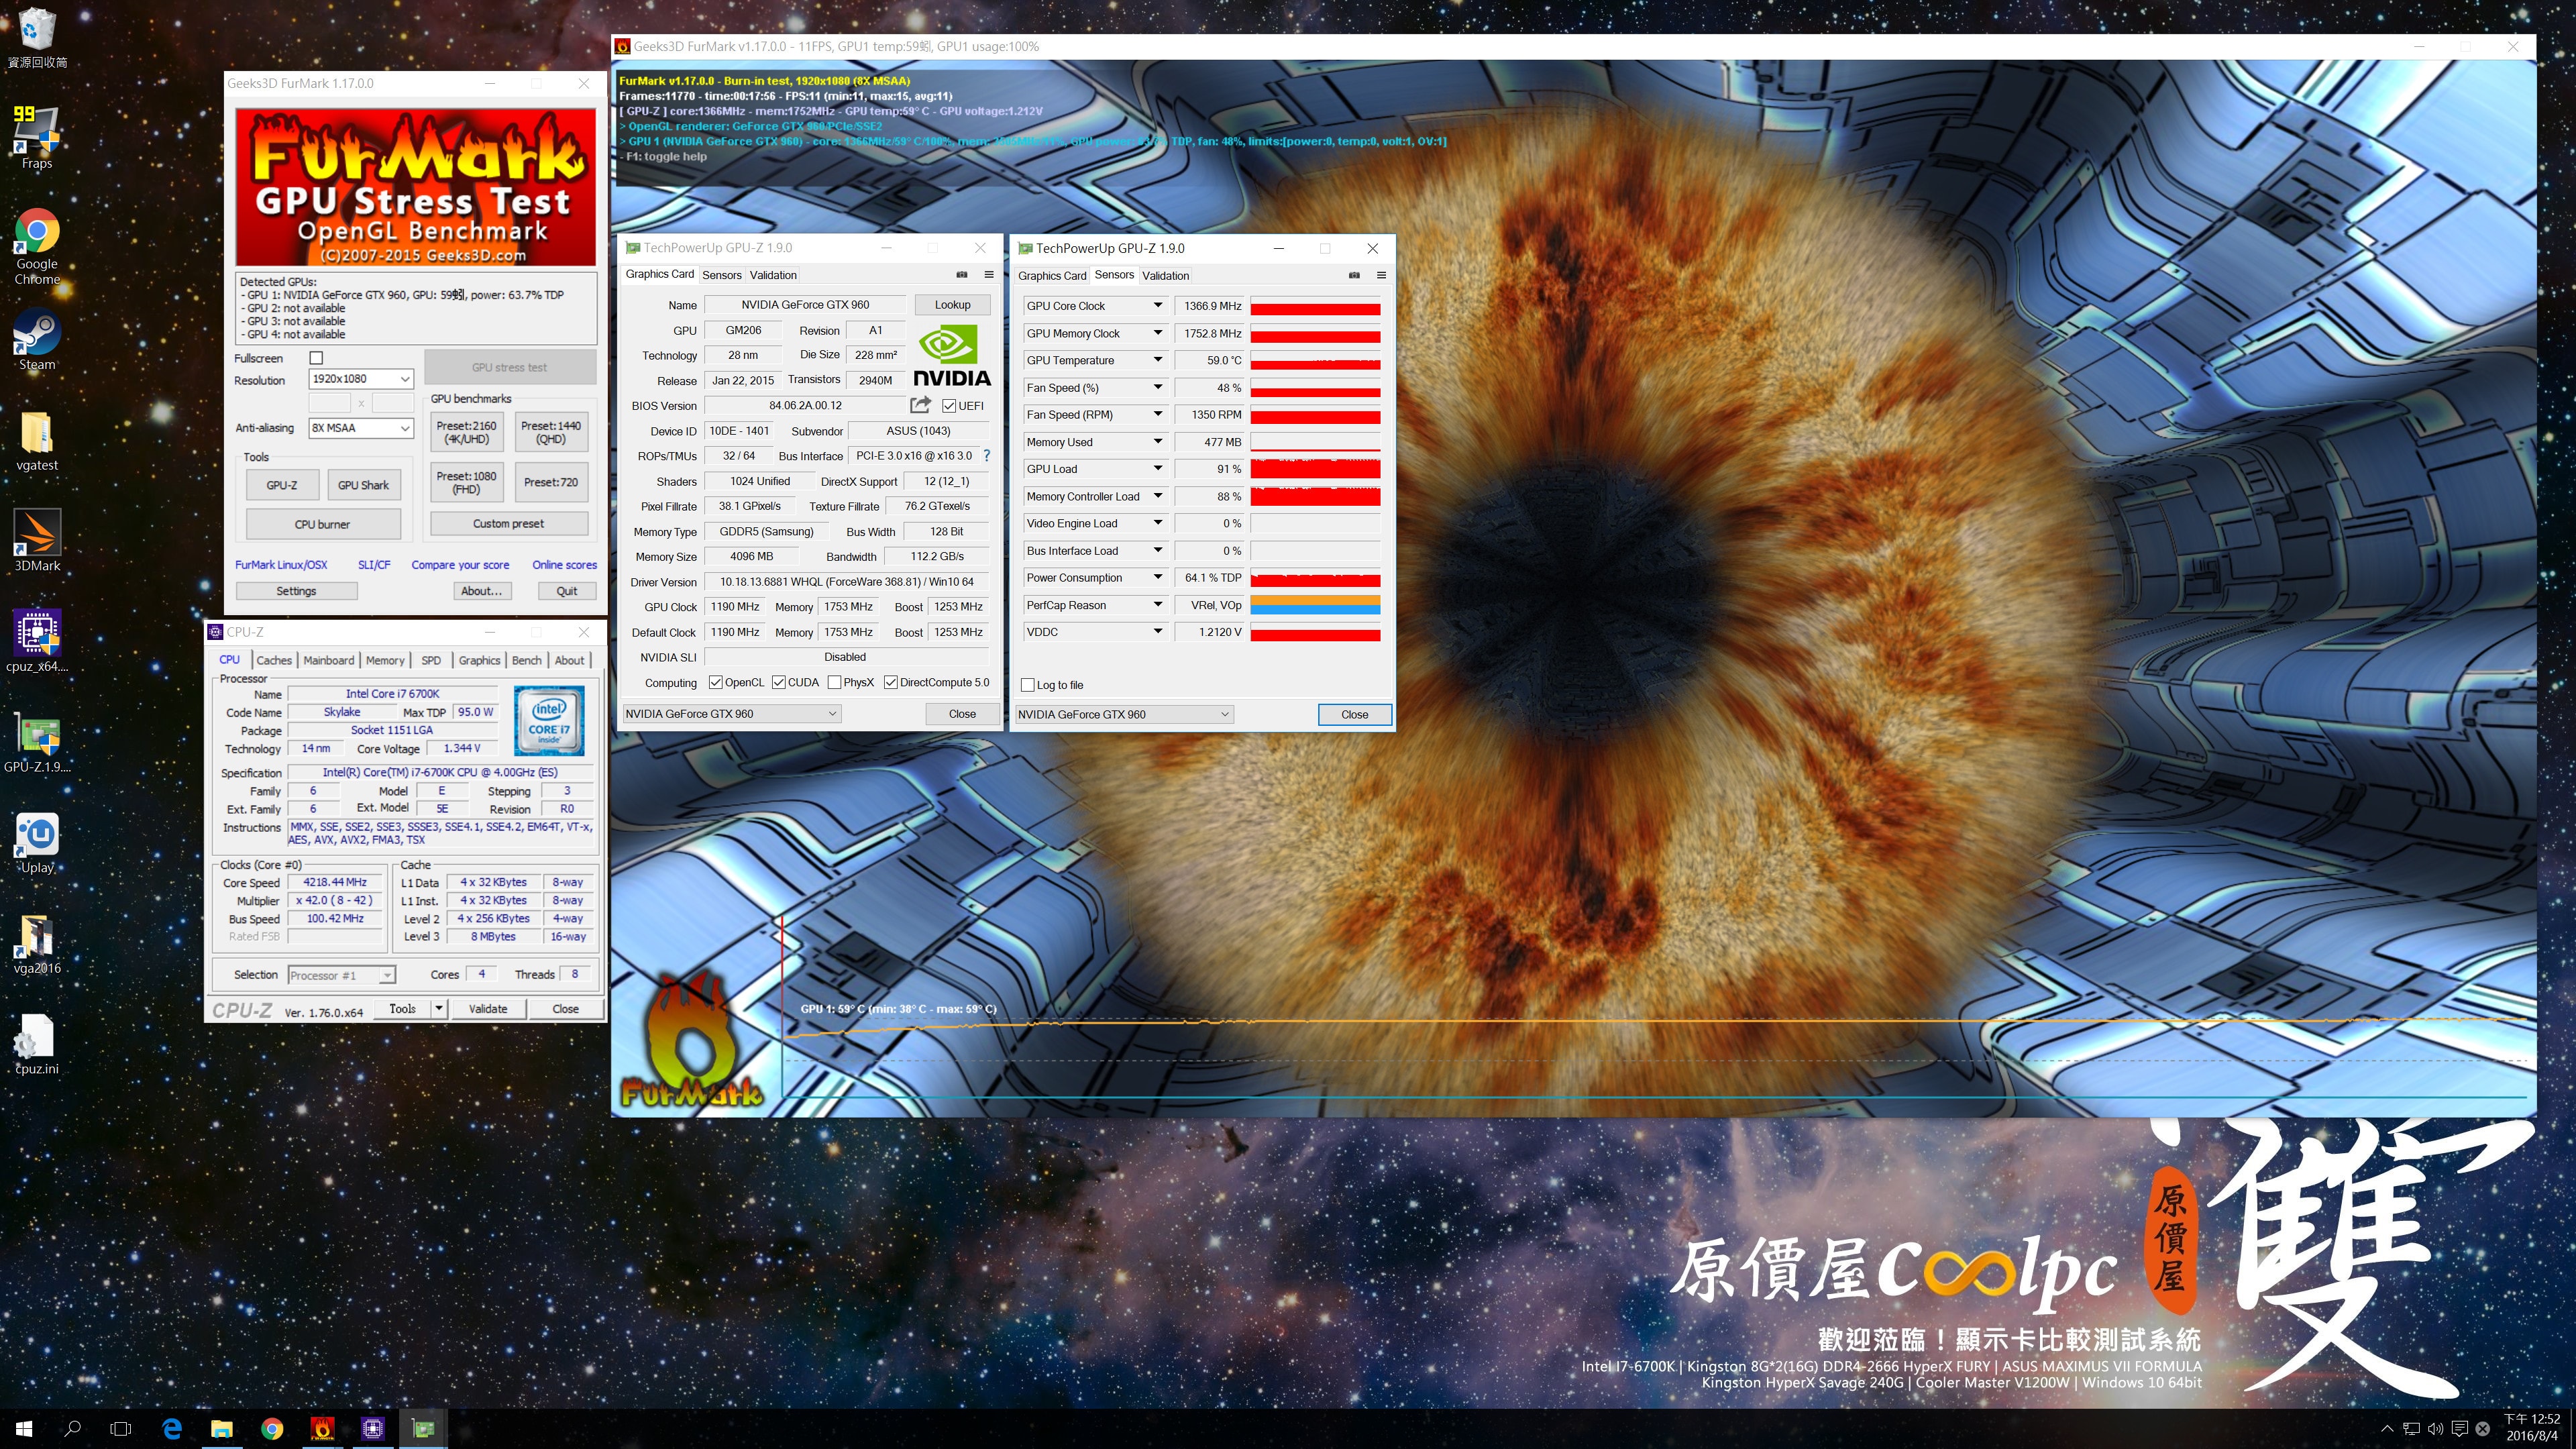The image size is (2576, 1449).
Task: Open the Compare your score link
Action: pyautogui.click(x=460, y=565)
